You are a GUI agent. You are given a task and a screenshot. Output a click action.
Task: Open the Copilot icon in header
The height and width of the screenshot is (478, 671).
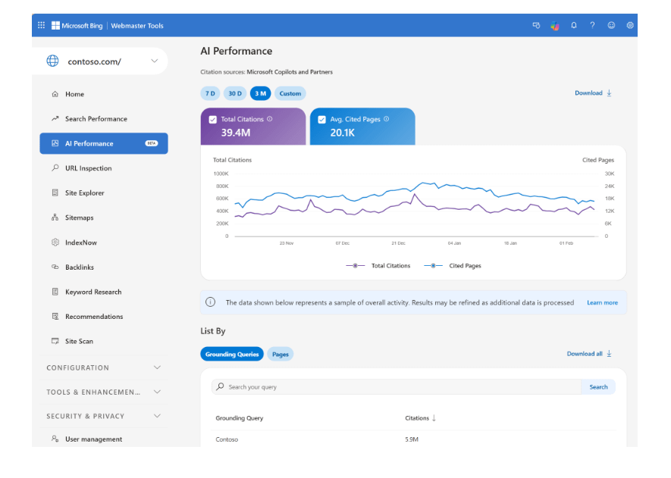tap(554, 26)
